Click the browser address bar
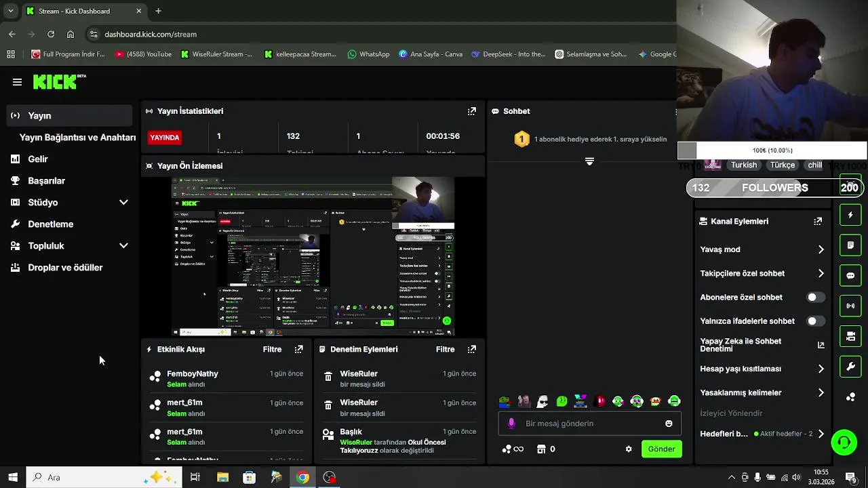868x488 pixels. coord(380,34)
